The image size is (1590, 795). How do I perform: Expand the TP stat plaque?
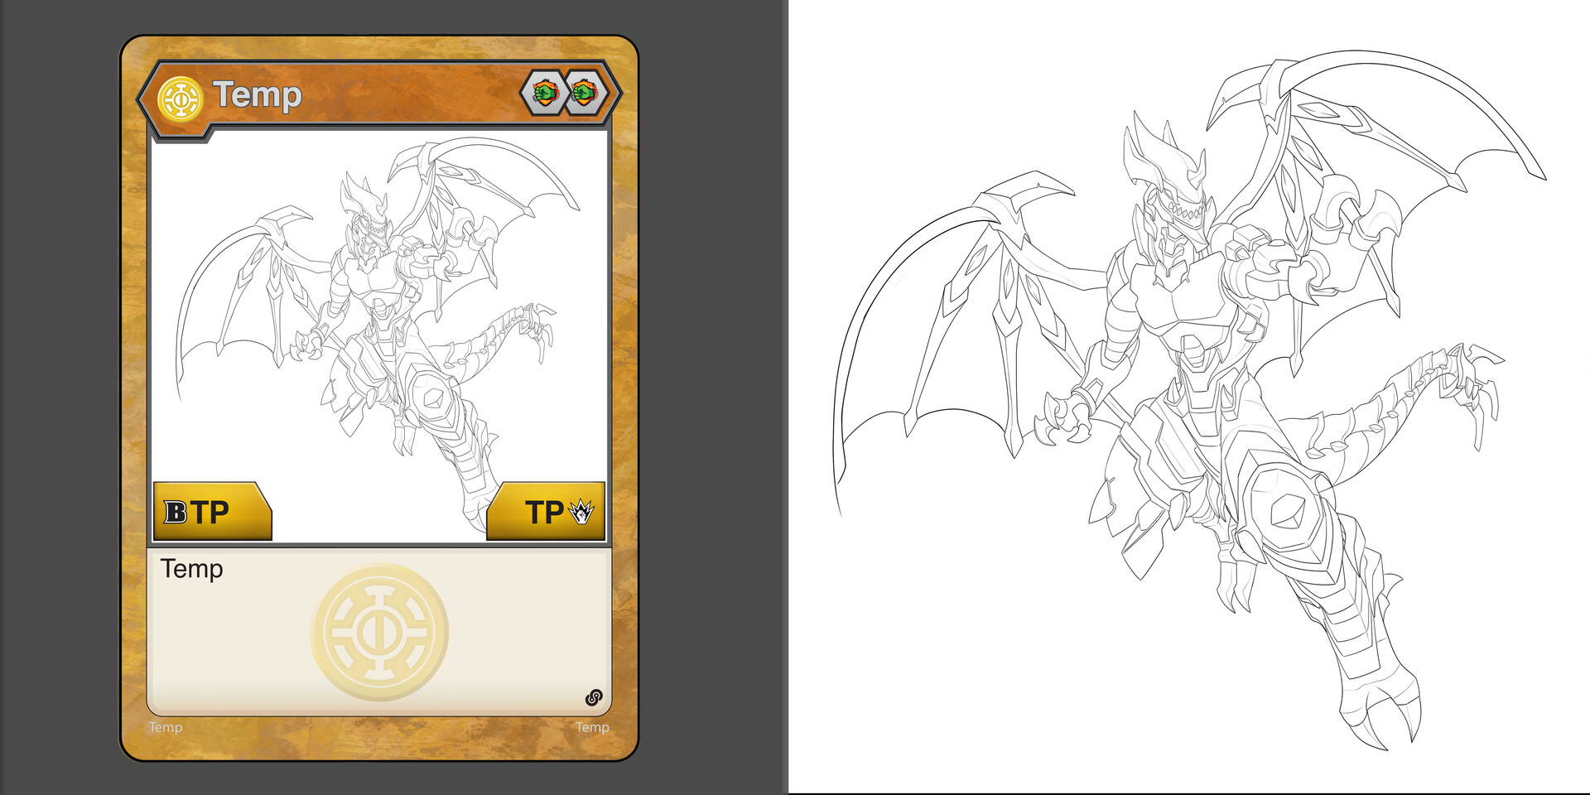pos(547,512)
